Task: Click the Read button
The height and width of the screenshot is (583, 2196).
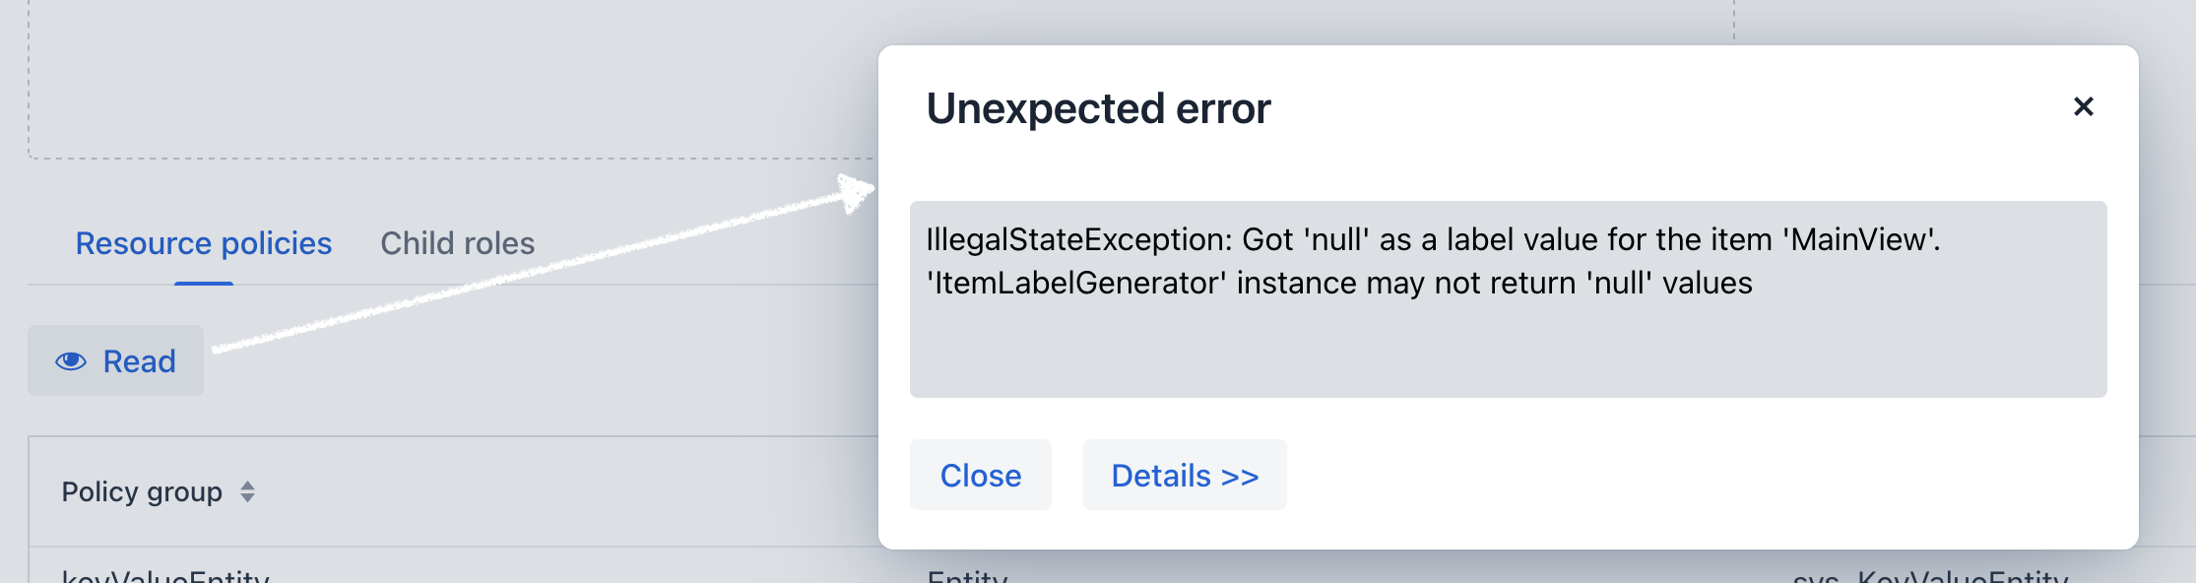Action: coord(115,360)
